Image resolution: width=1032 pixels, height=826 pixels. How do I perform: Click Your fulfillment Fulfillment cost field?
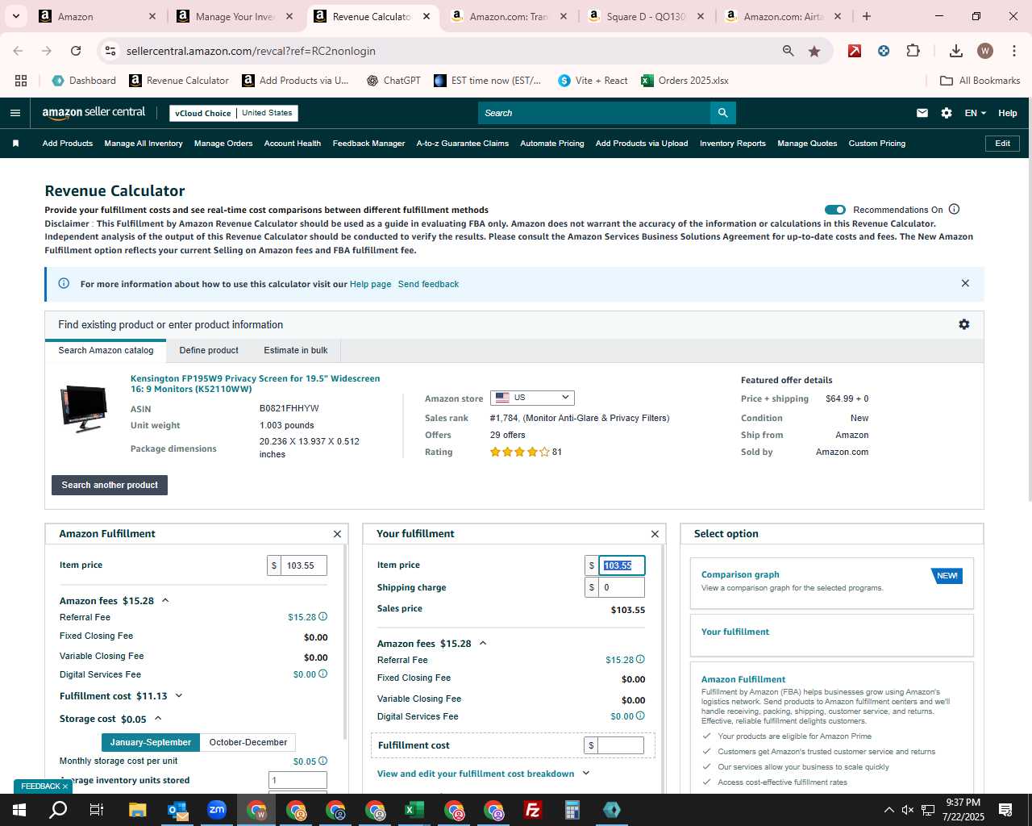point(621,745)
